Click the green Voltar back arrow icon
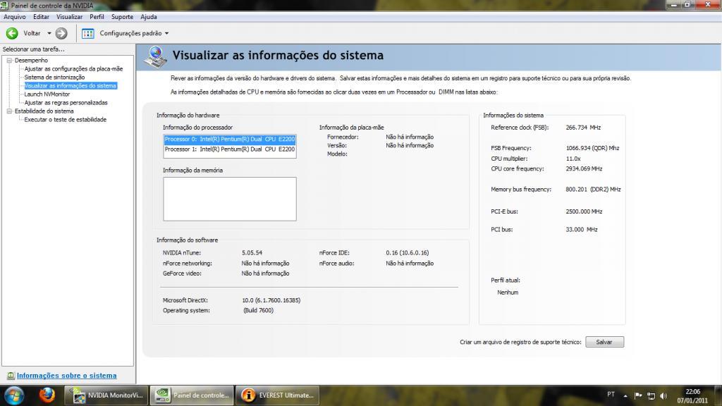The height and width of the screenshot is (406, 722). (12, 33)
